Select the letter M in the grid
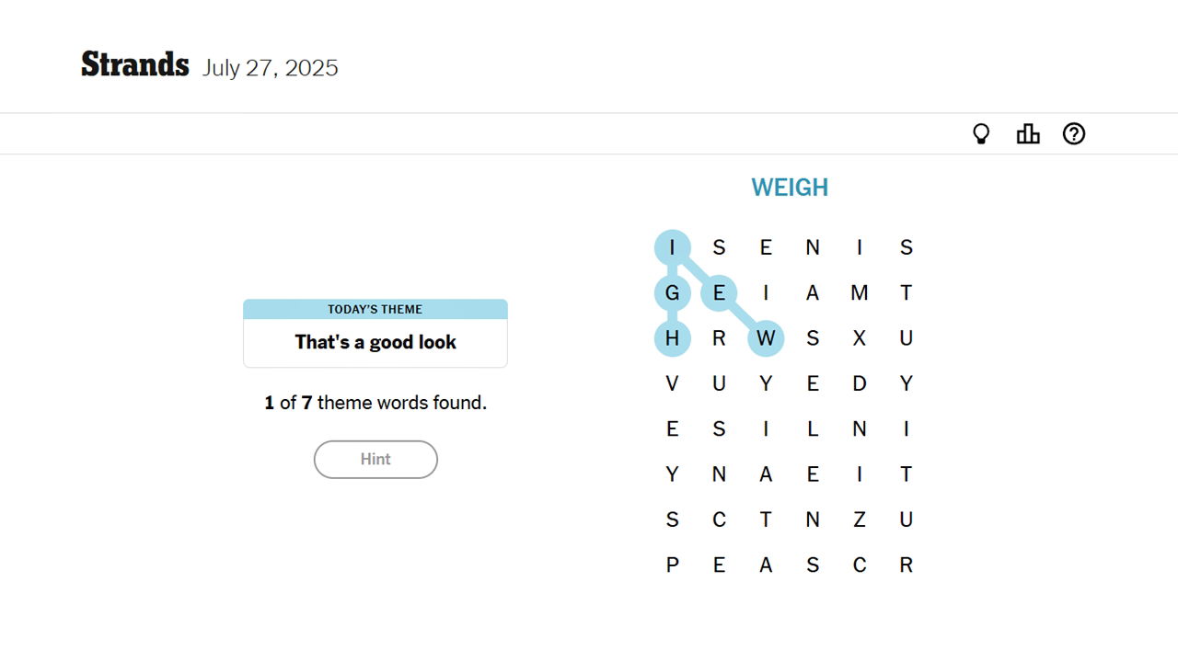 coord(860,293)
